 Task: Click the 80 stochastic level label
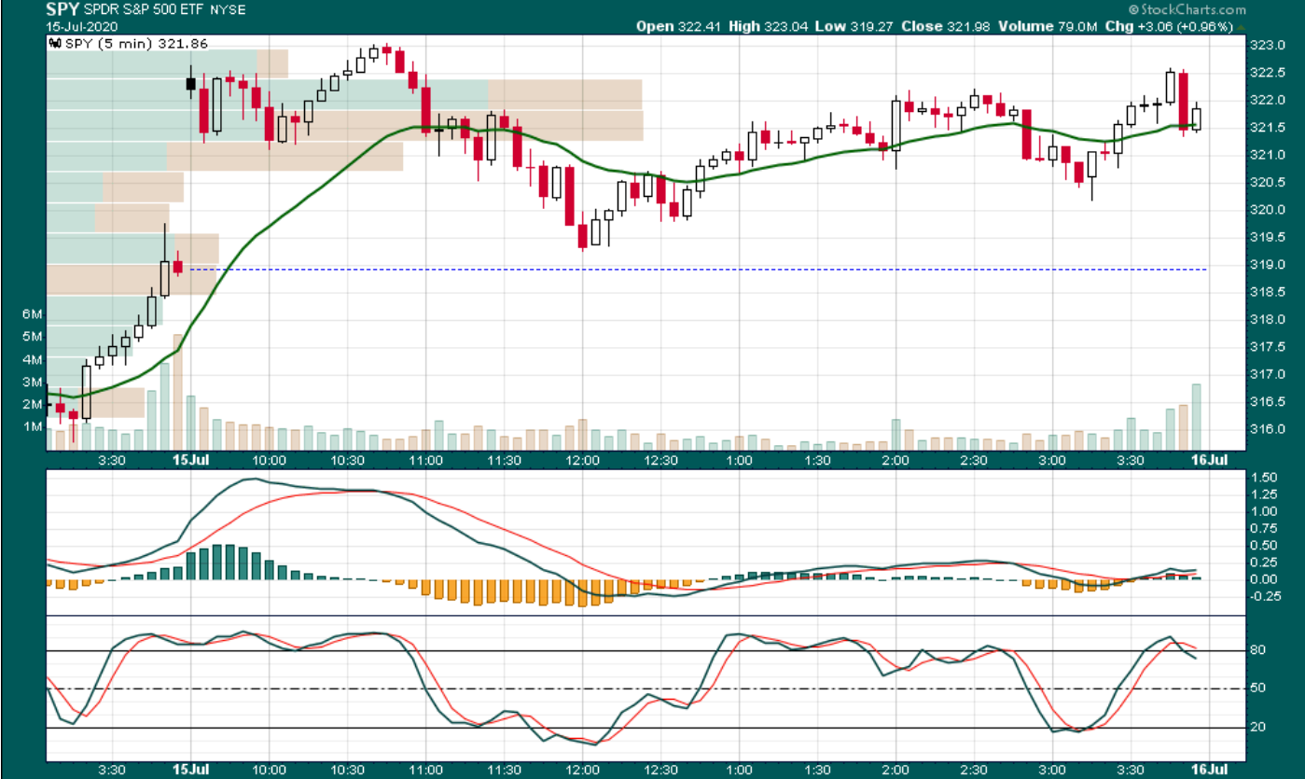pos(1259,651)
